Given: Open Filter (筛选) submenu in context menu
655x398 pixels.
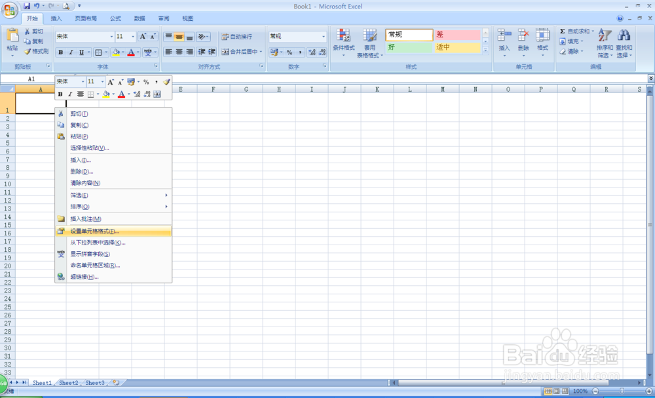Looking at the screenshot, I should [113, 195].
